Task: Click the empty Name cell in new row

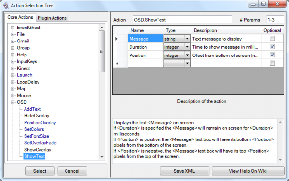Action: point(145,63)
